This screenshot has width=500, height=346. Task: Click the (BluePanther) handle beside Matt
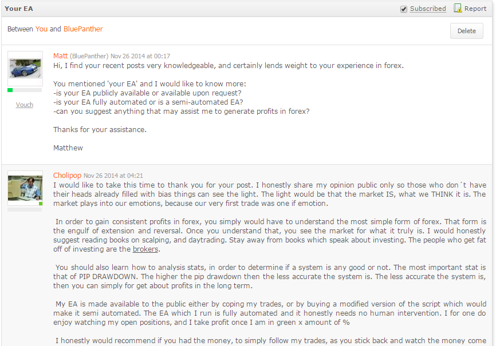click(x=89, y=57)
